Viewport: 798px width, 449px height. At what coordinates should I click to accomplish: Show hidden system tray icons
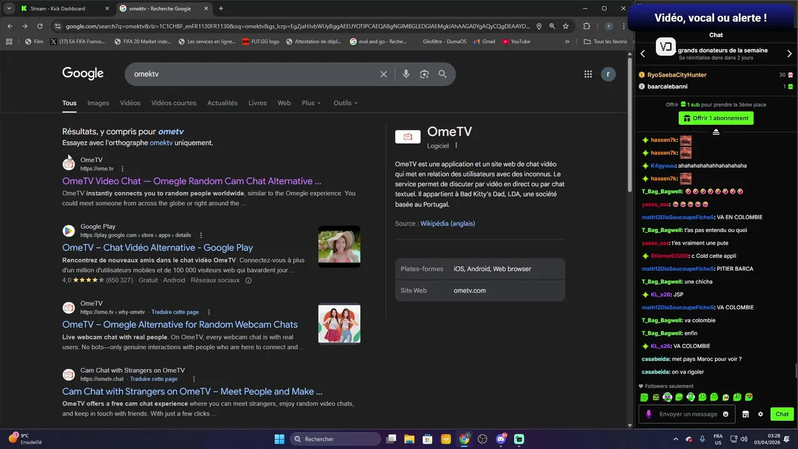coord(676,439)
